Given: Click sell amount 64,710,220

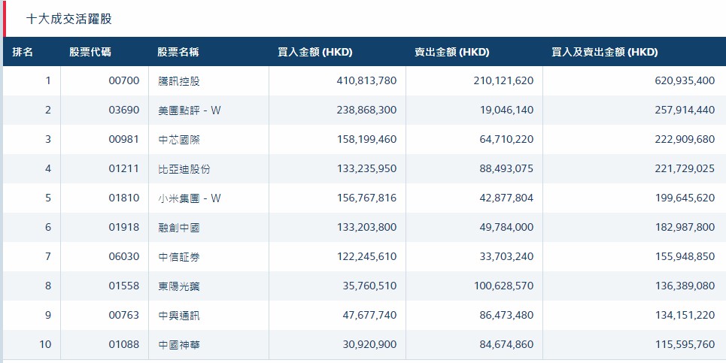Looking at the screenshot, I should (506, 139).
